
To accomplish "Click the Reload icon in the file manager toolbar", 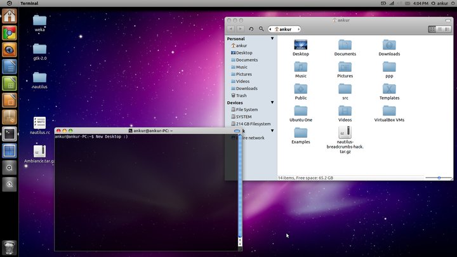I will 251,29.
